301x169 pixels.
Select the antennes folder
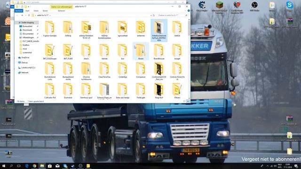tap(141, 29)
